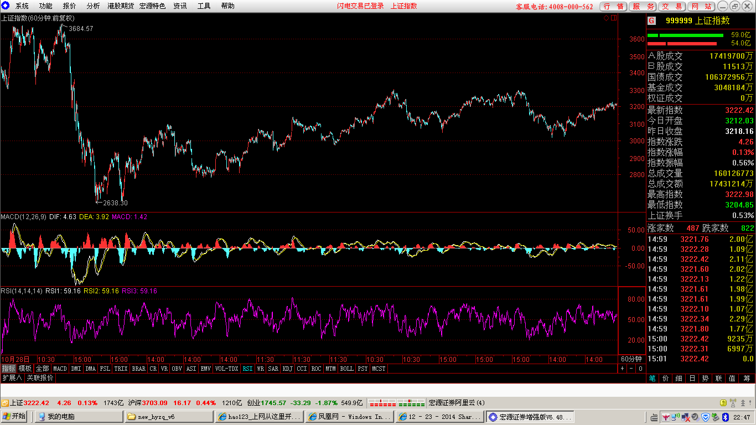Click the Windows 开始 start button
The width and height of the screenshot is (756, 425).
15,417
